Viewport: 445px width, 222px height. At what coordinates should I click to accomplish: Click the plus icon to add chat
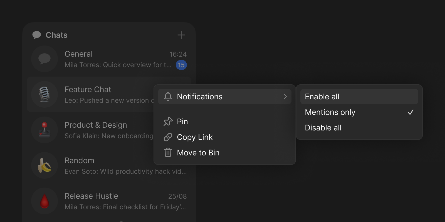pyautogui.click(x=181, y=35)
